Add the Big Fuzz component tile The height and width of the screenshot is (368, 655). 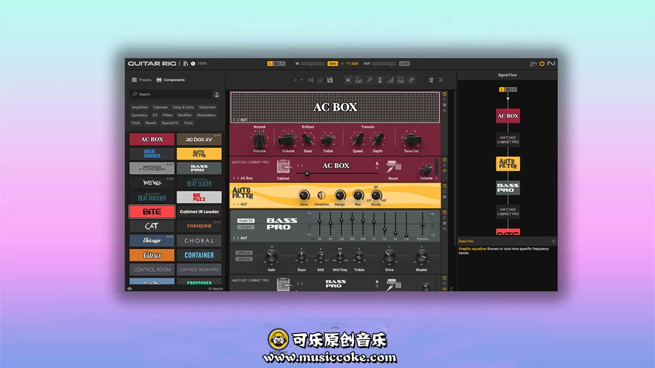[x=200, y=197]
